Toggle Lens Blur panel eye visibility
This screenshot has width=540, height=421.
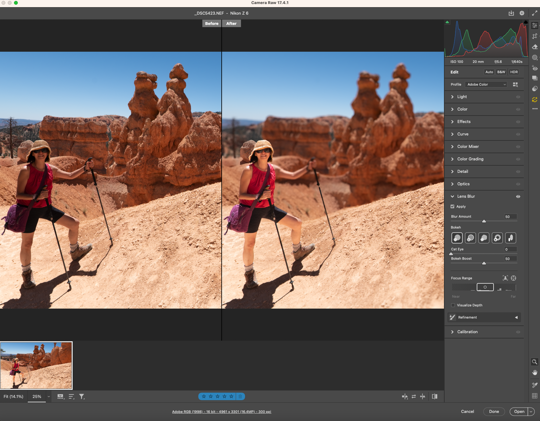[x=518, y=196]
